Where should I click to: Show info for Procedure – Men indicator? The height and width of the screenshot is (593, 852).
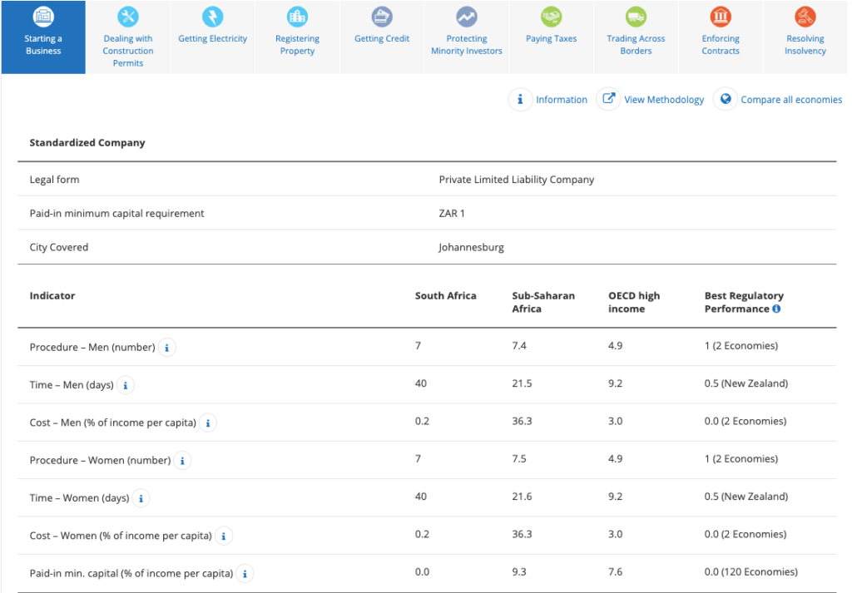pos(167,348)
